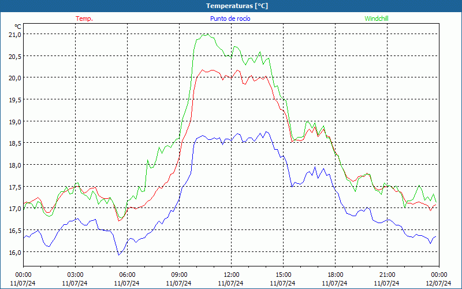The width and height of the screenshot is (462, 289).
Task: Click the 18,5 y-axis value
Action: (15, 143)
